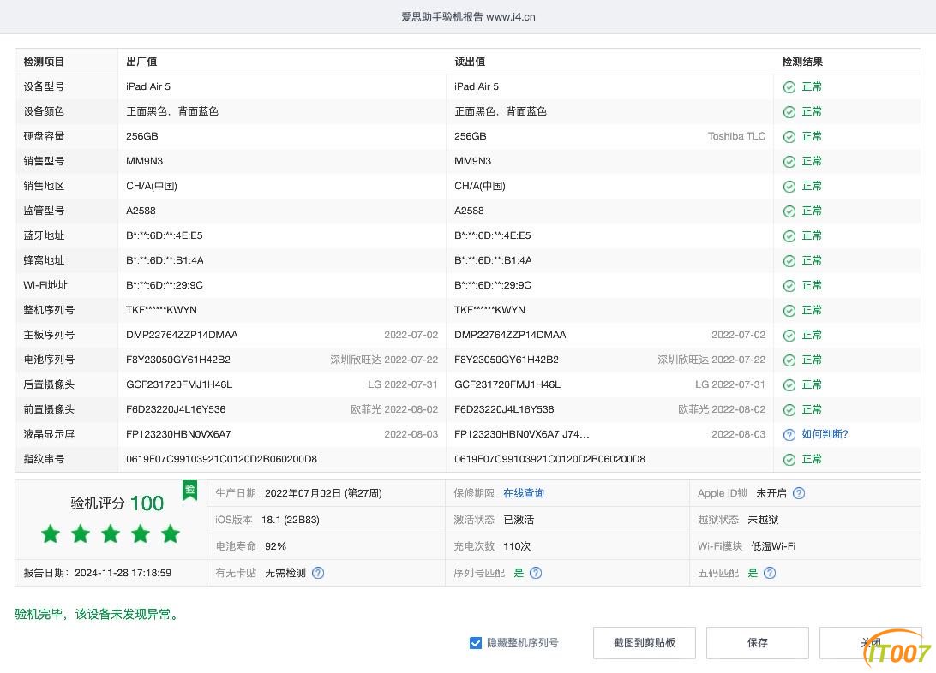Click the 充电次数 110次 value
This screenshot has width=936, height=673.
click(517, 546)
